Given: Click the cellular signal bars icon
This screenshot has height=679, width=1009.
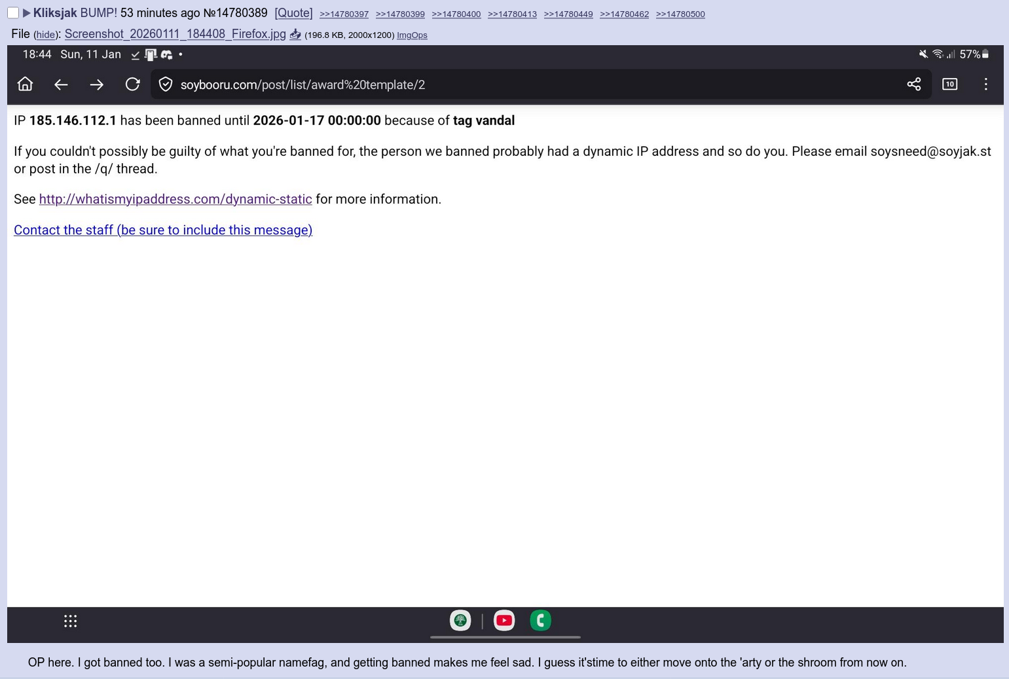Looking at the screenshot, I should click(x=951, y=54).
